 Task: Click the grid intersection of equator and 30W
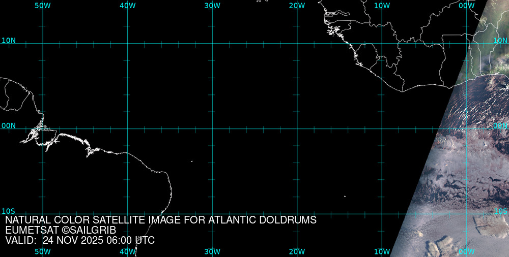tap(212, 128)
